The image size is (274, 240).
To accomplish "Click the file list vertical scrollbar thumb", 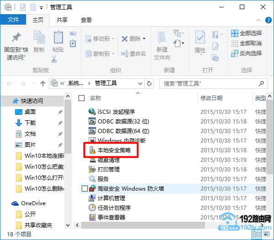I will (x=269, y=137).
